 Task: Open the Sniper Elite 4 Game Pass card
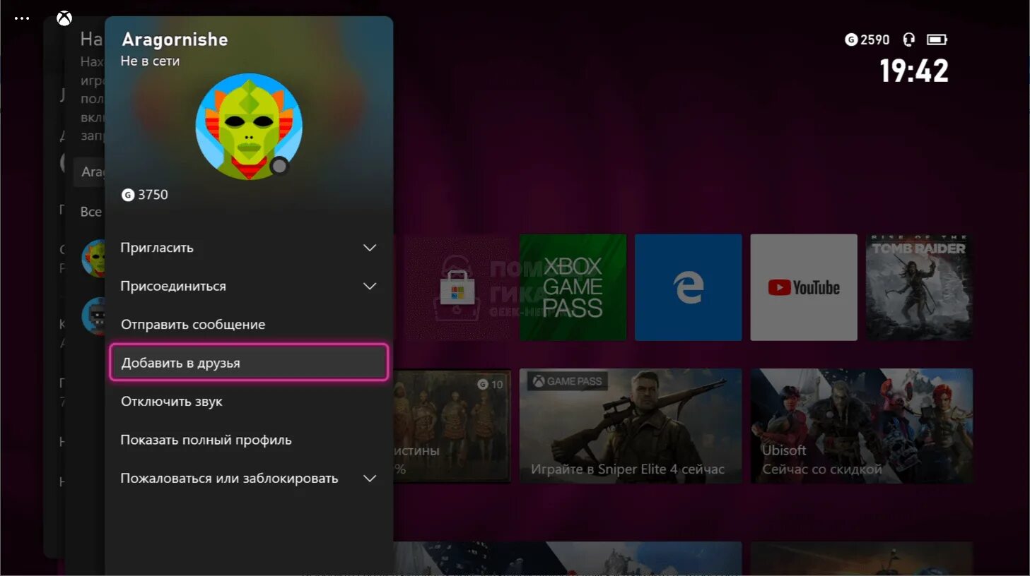(x=631, y=426)
